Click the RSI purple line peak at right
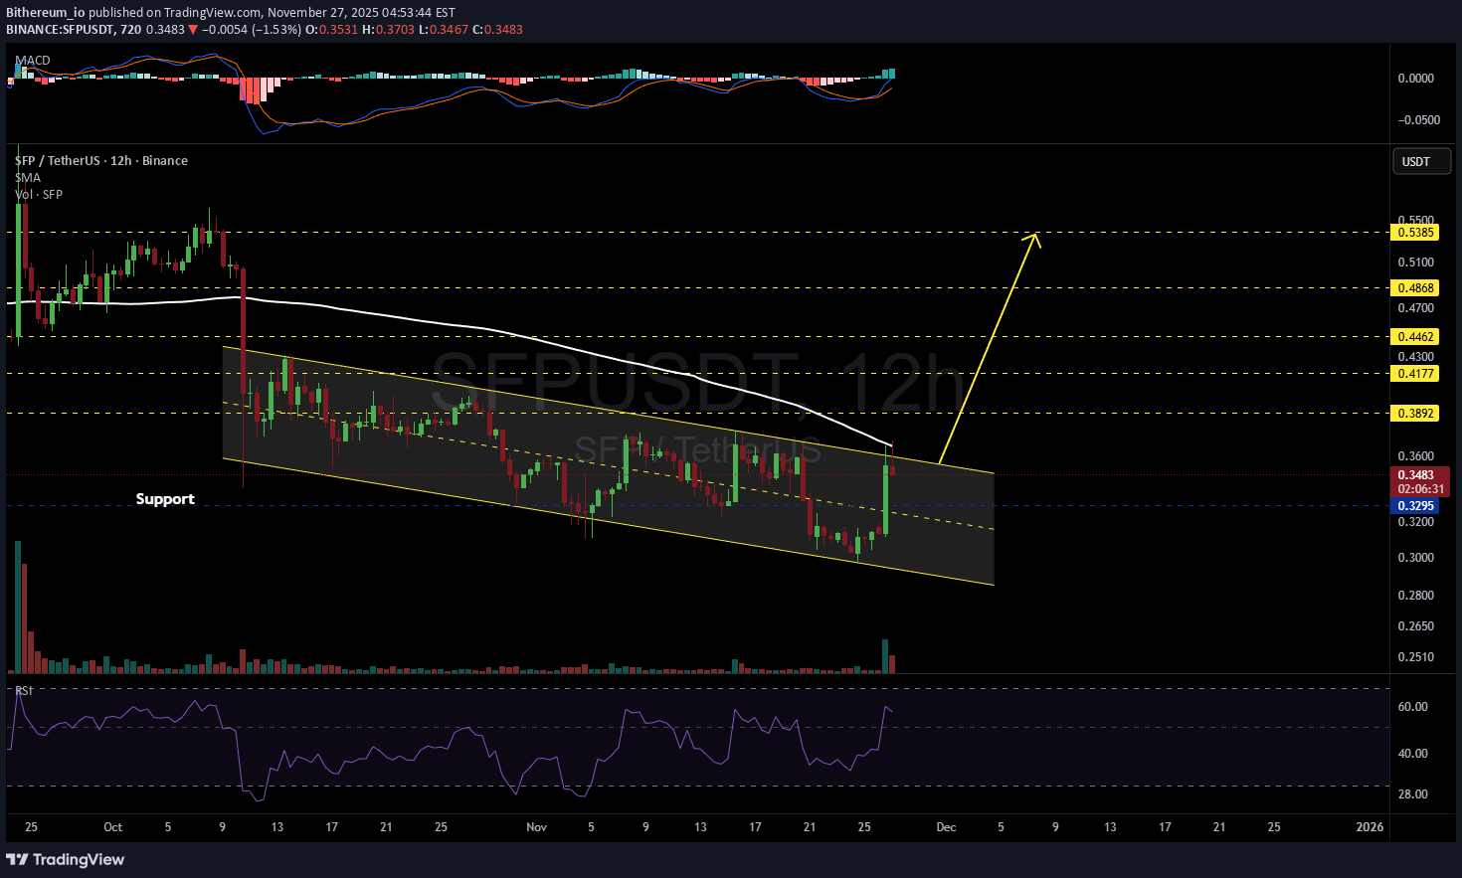 tap(885, 707)
